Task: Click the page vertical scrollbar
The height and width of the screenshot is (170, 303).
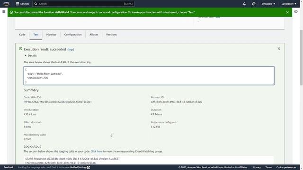Action: click(301, 58)
